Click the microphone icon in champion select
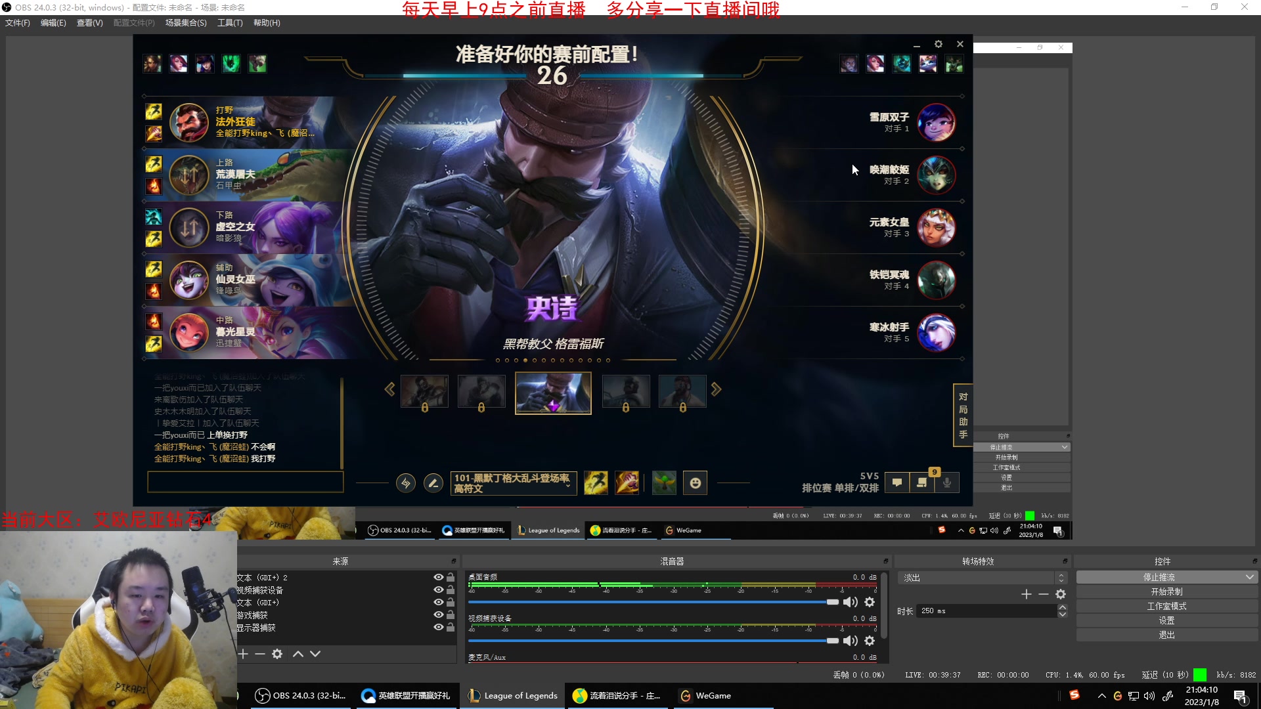Viewport: 1261px width, 709px height. (x=947, y=483)
